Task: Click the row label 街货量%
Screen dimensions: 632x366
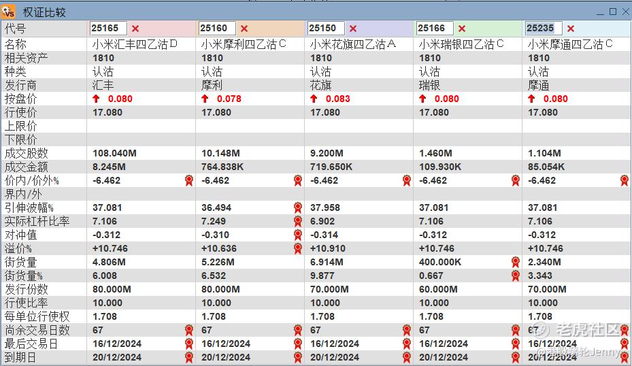Action: coord(23,276)
